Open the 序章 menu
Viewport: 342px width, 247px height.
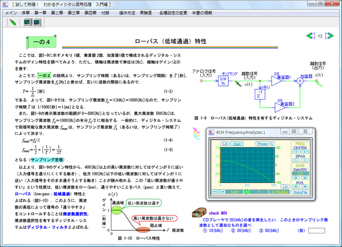[x=26, y=13]
